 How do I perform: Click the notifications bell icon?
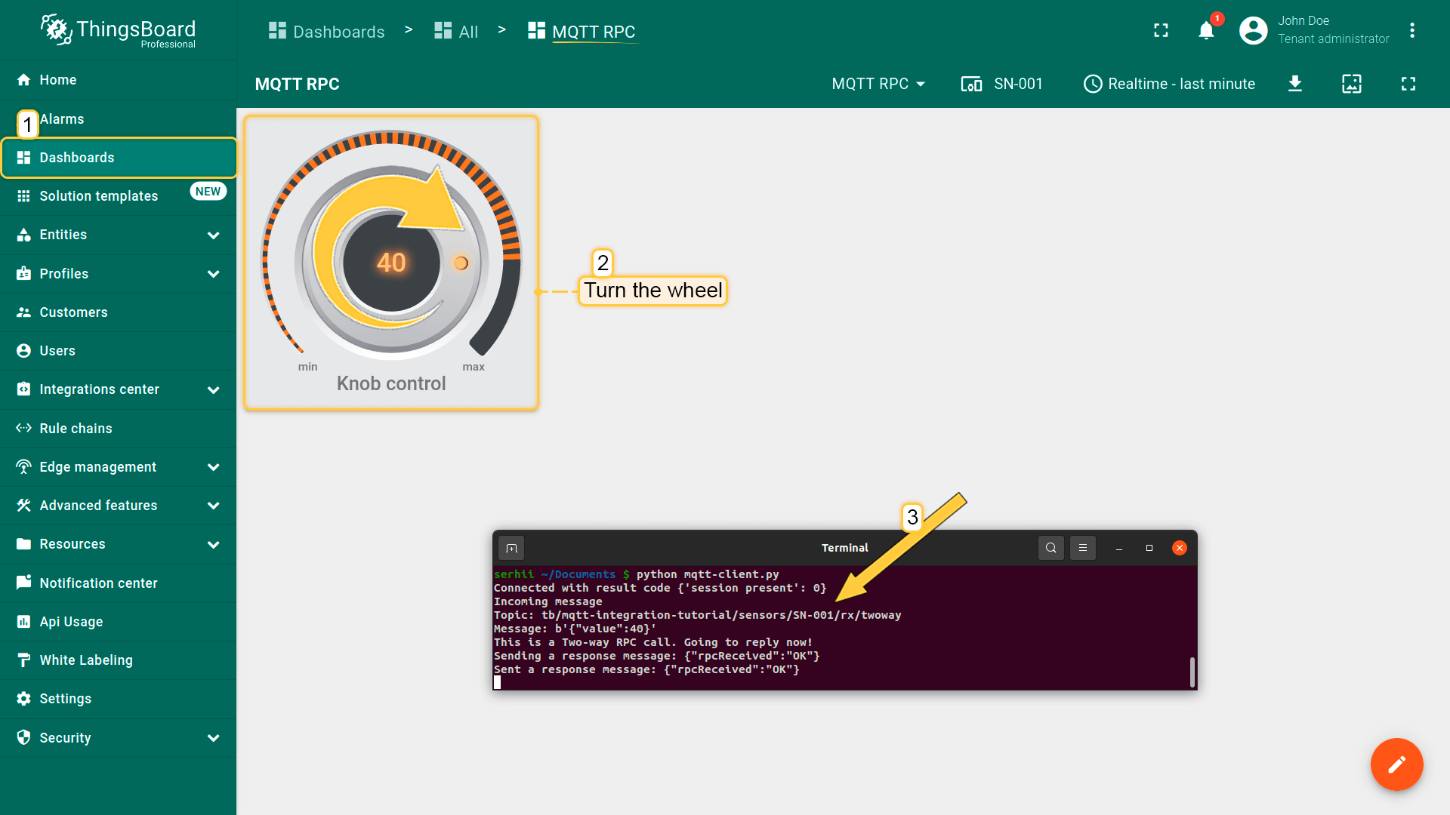pyautogui.click(x=1206, y=31)
